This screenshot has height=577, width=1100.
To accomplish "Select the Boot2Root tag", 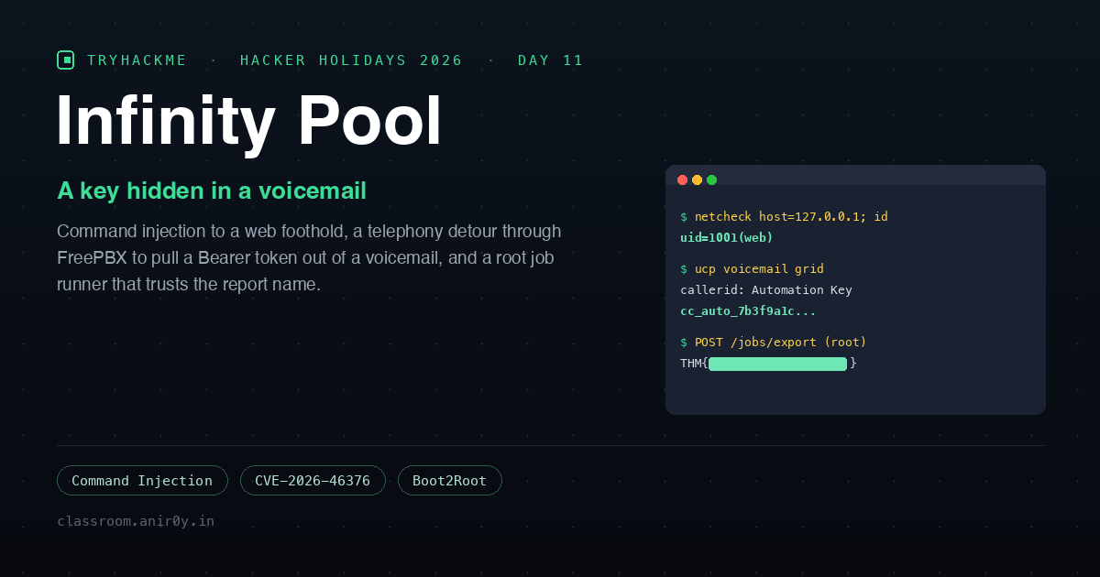I will pos(450,481).
